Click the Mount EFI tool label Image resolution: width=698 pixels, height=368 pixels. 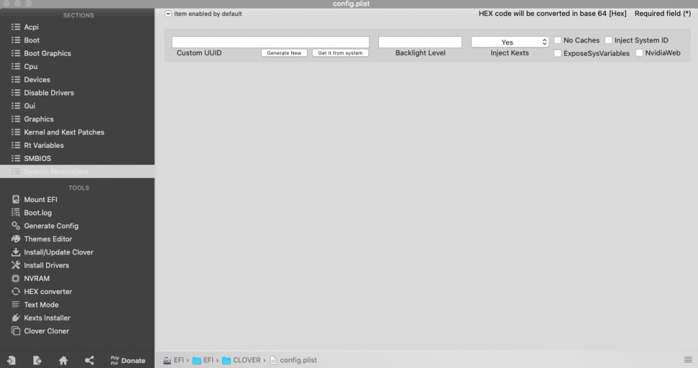[x=40, y=199]
